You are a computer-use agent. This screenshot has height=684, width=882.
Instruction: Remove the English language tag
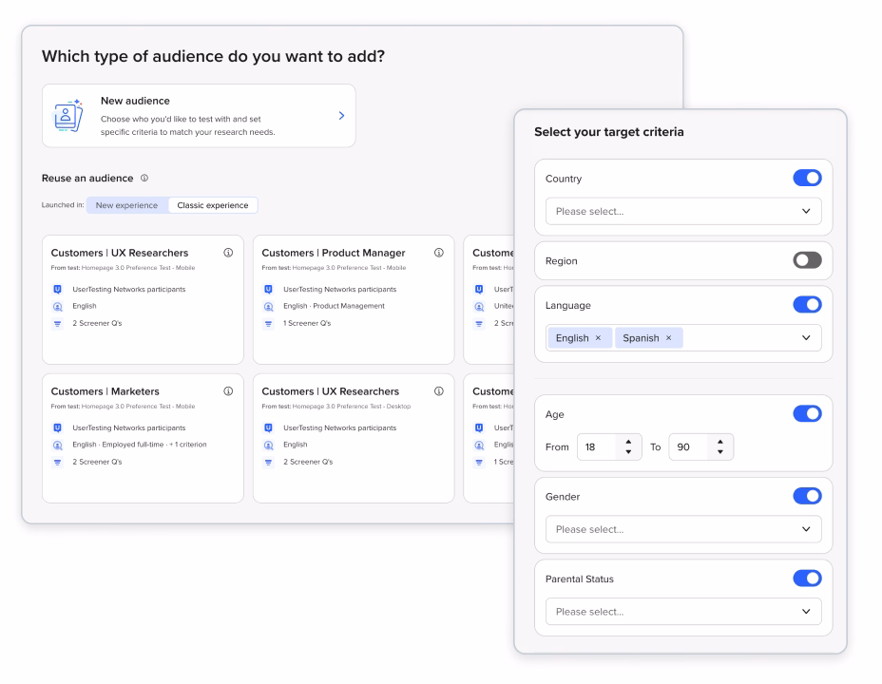tap(598, 338)
